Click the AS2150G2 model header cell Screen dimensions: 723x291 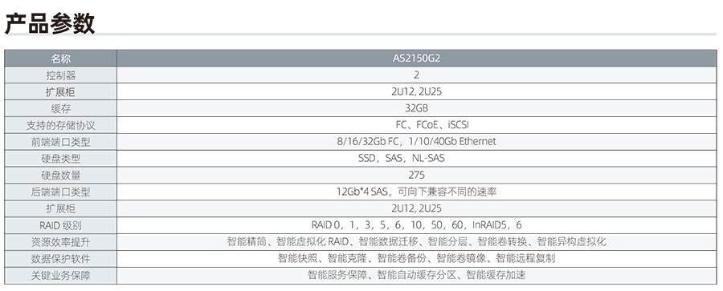[416, 59]
